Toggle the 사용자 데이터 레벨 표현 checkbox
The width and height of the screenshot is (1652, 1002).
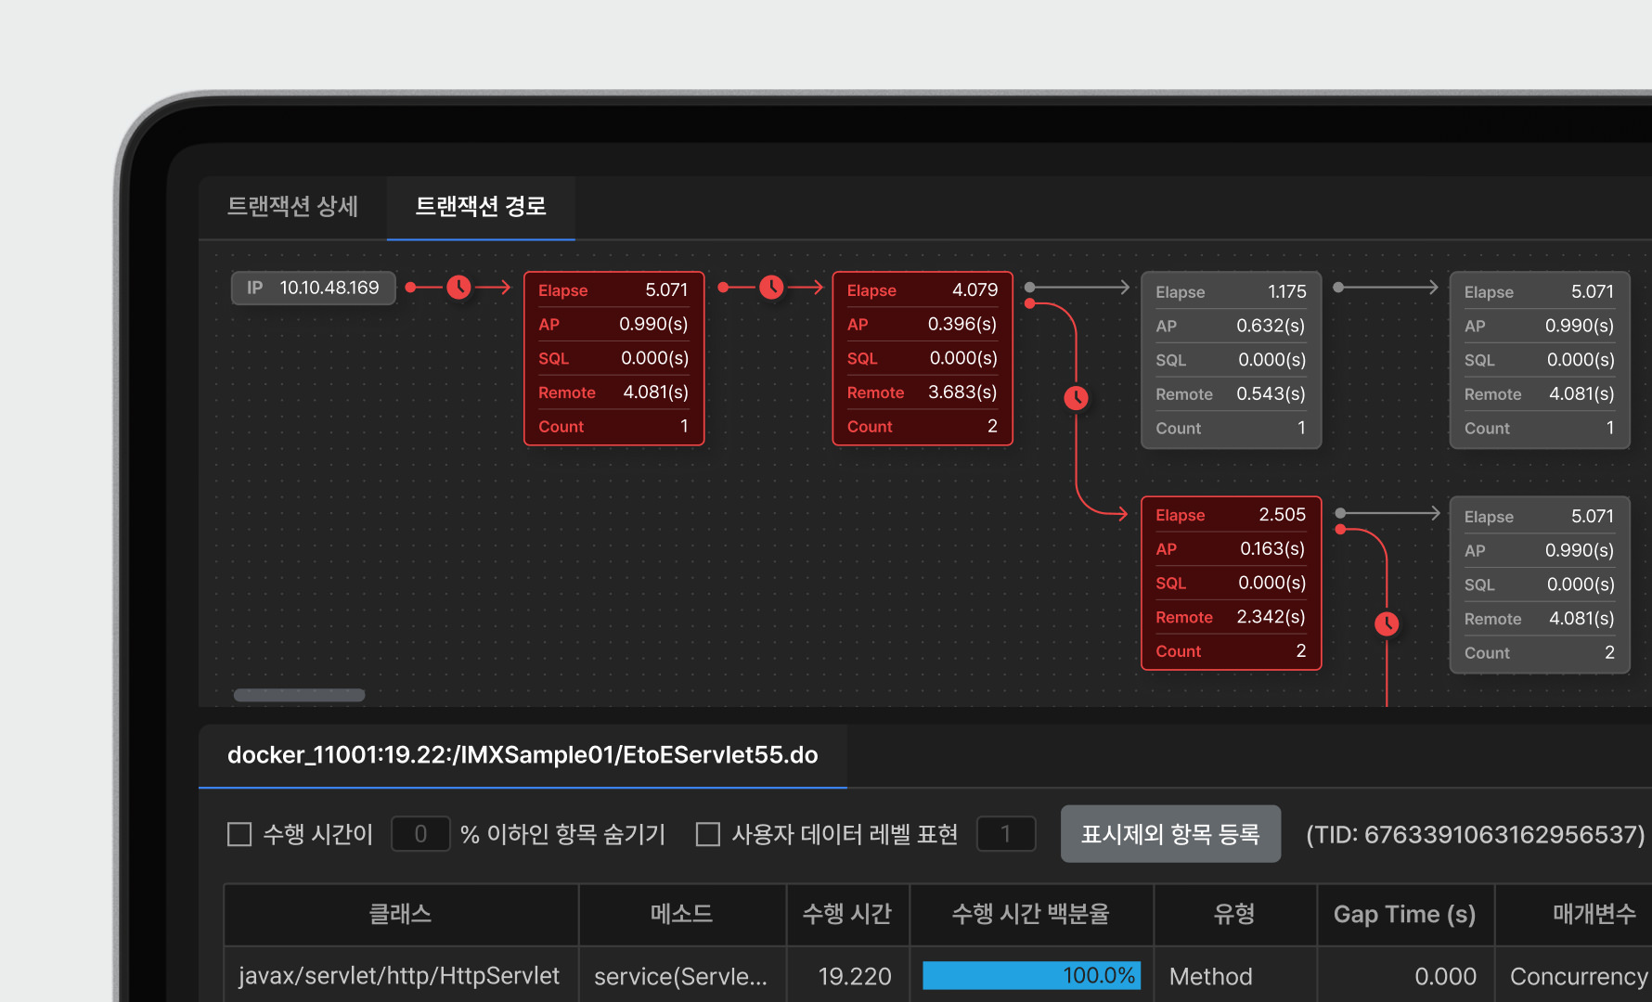(708, 834)
